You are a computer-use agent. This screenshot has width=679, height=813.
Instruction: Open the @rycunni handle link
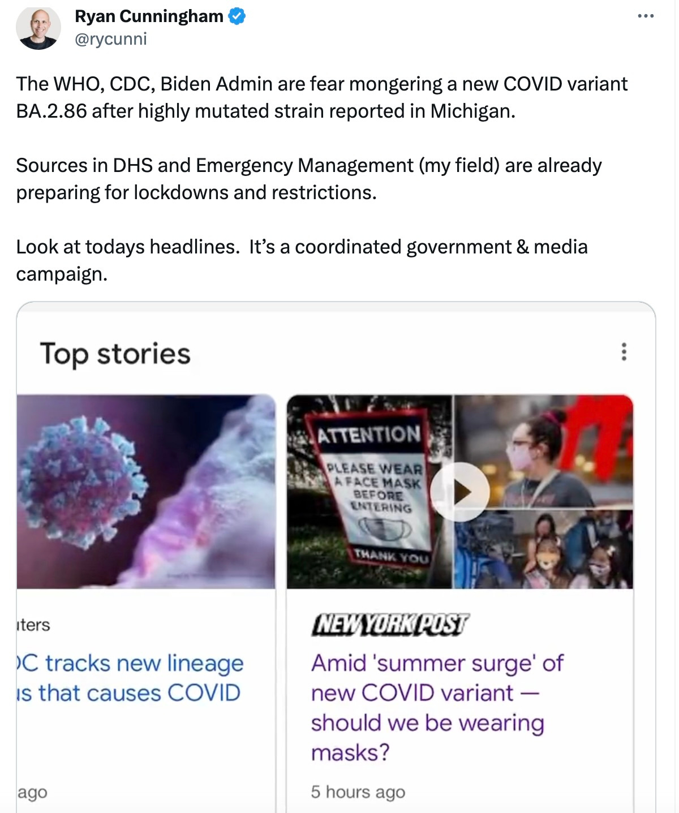click(x=111, y=39)
